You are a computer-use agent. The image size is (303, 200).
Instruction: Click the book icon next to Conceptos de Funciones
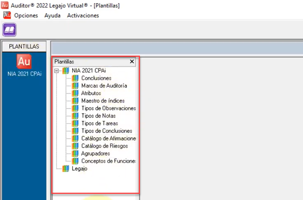(x=75, y=161)
